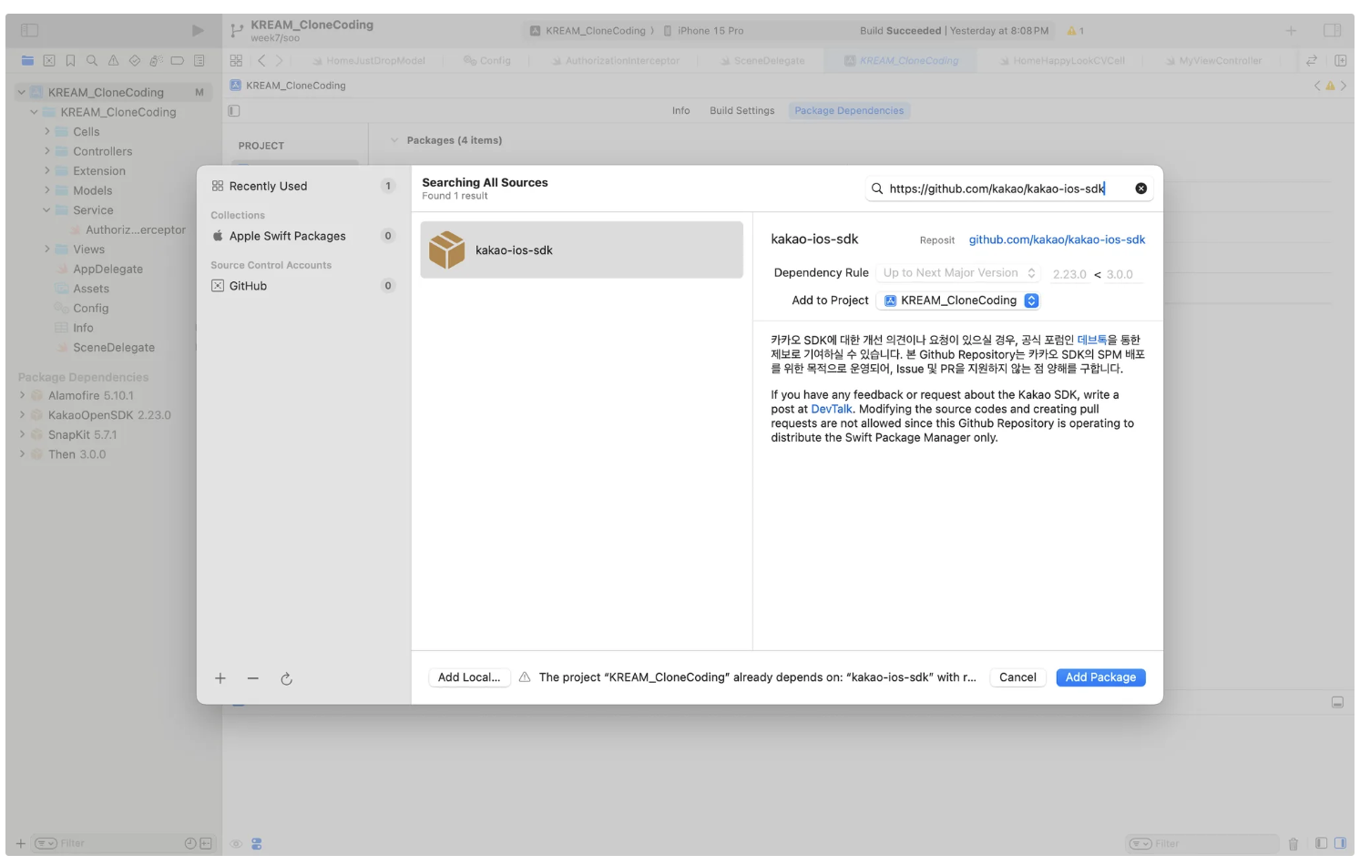
Task: Open the source control navigator icon
Action: 49,61
